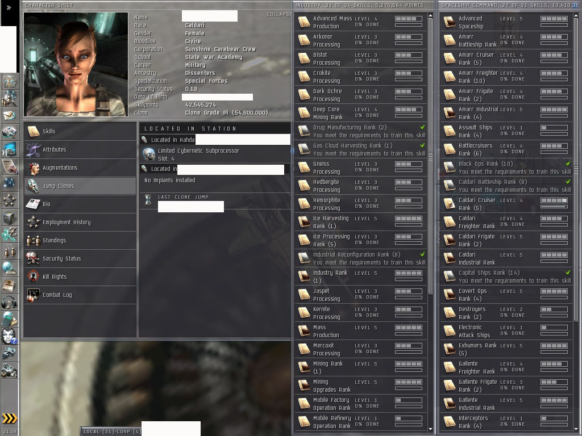Screen dimensions: 582x436
Task: Expand the Neocom with double-chevron button
Action: click(x=9, y=7)
